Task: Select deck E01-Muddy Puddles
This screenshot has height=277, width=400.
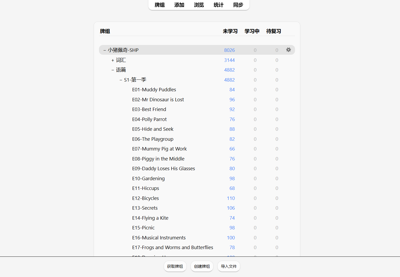Action: (x=154, y=90)
